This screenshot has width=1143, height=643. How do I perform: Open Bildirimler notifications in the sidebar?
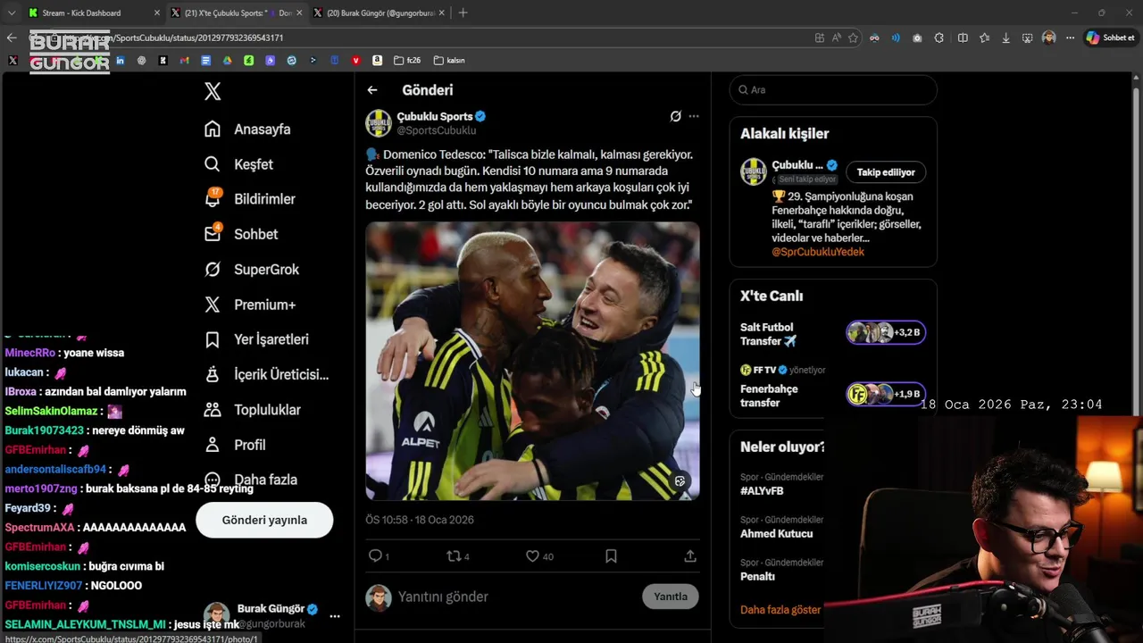249,199
